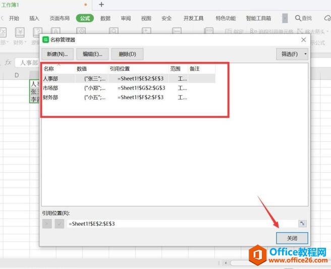Sort by the 引用位置 column header

coord(138,69)
